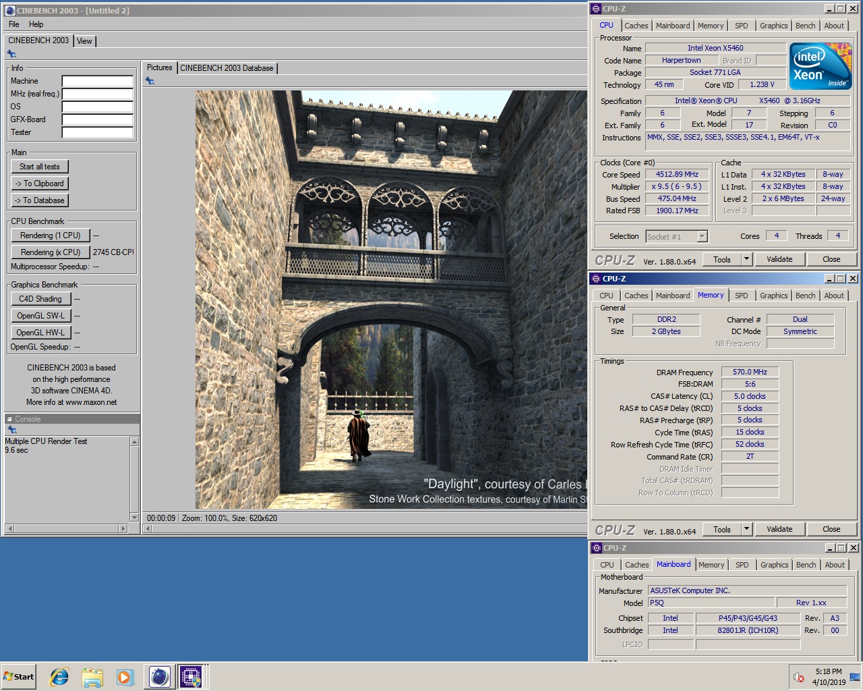Viewport: 863px width, 691px height.
Task: Click Close button in middle CPU-Z window
Action: [x=831, y=529]
